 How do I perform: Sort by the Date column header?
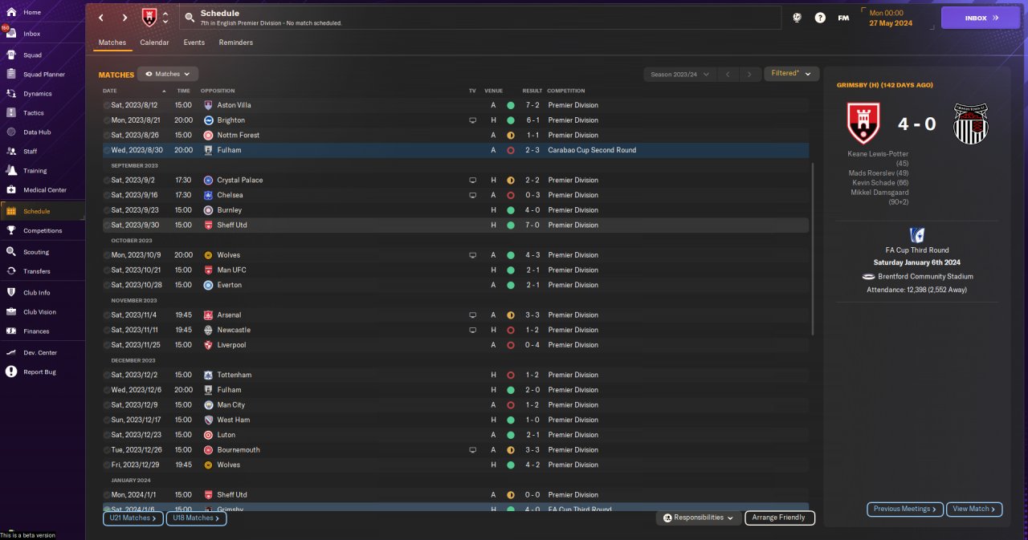pos(110,91)
